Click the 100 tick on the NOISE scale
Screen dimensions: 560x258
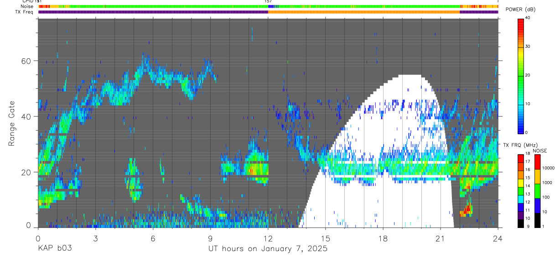click(x=546, y=197)
